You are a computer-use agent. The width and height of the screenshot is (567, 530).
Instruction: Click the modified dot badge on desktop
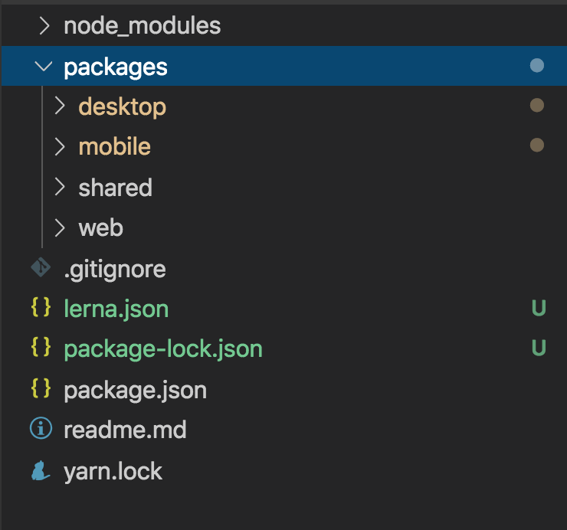537,106
